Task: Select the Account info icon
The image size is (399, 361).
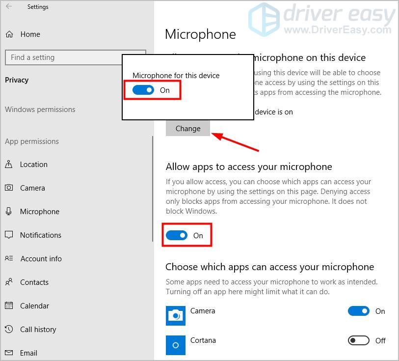Action: tap(9, 258)
